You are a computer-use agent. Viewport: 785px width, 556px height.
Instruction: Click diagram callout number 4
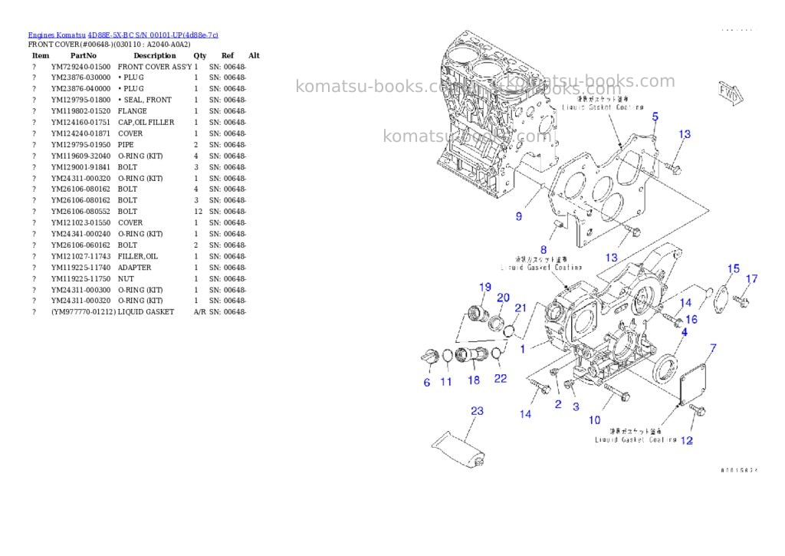[x=685, y=332]
